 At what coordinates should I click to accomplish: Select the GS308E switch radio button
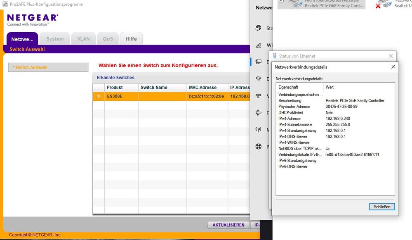pyautogui.click(x=99, y=96)
